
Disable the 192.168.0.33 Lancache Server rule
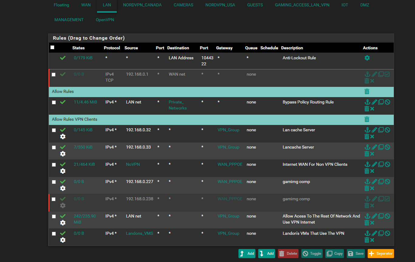387,147
